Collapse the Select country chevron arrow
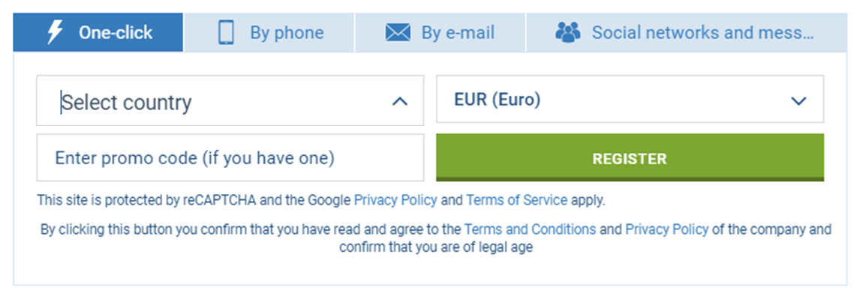860x296 pixels. [x=400, y=101]
